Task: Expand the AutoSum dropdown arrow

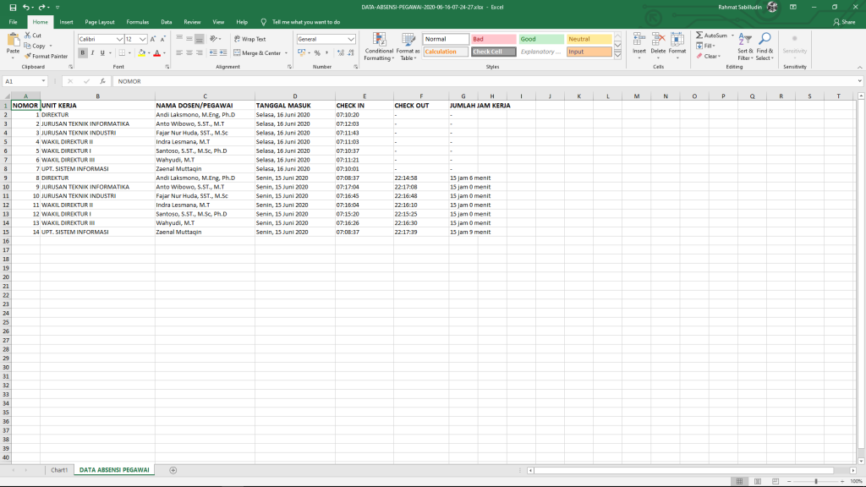Action: click(732, 36)
